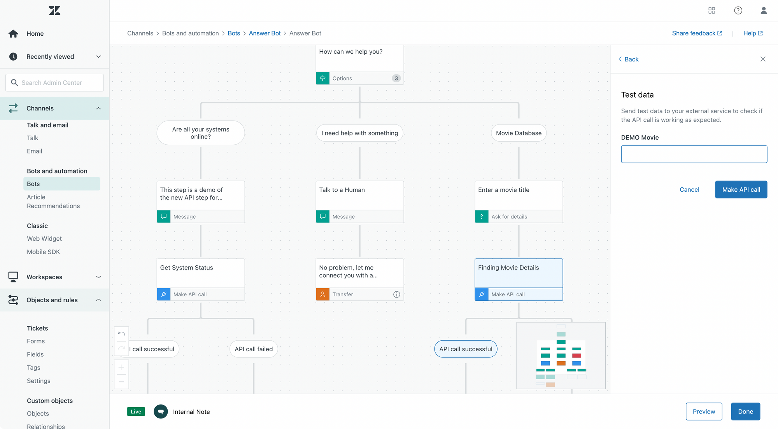Zoom in with the plus icon

(121, 367)
